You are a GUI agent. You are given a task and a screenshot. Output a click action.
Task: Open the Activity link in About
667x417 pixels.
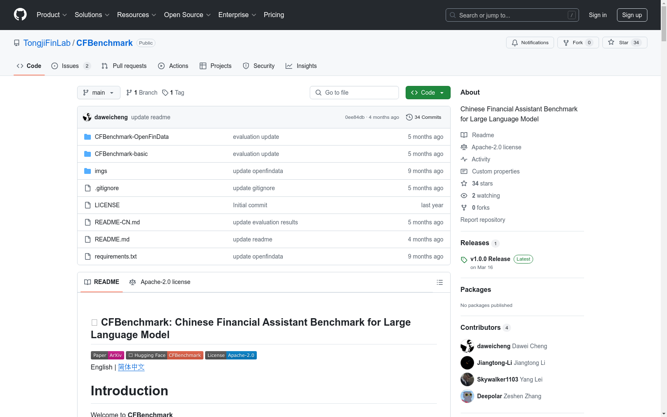(481, 159)
